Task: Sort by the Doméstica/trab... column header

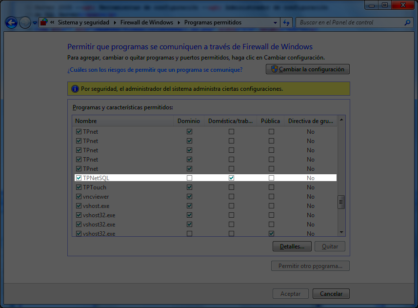Action: pos(230,121)
